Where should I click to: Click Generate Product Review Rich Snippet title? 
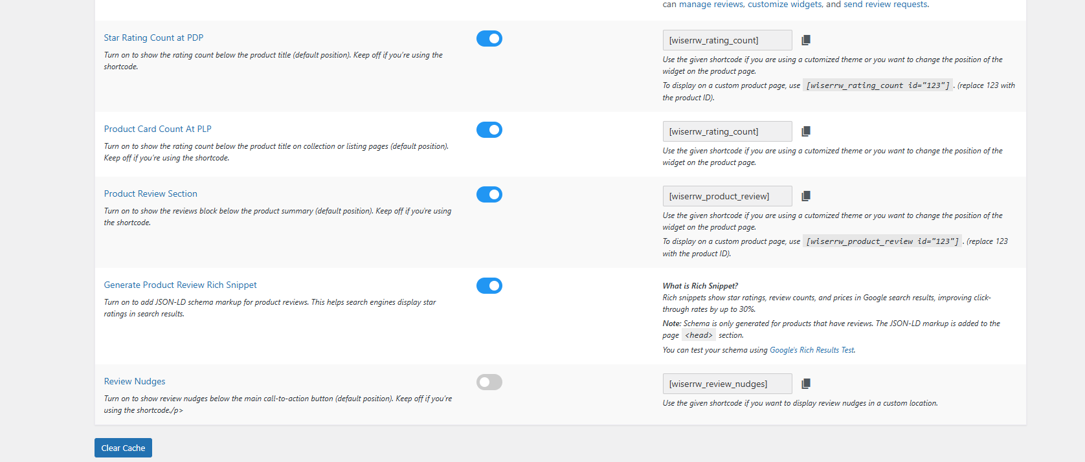[180, 285]
